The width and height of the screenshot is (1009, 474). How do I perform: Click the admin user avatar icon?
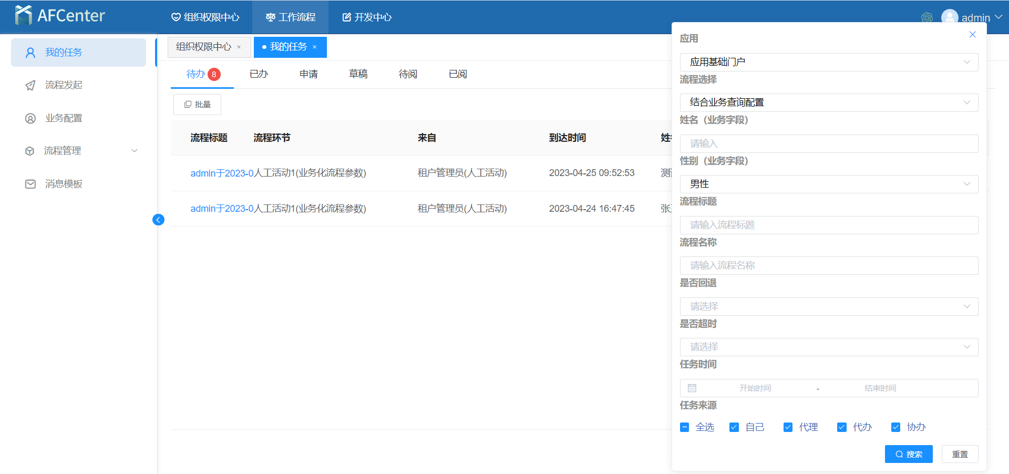click(x=949, y=17)
